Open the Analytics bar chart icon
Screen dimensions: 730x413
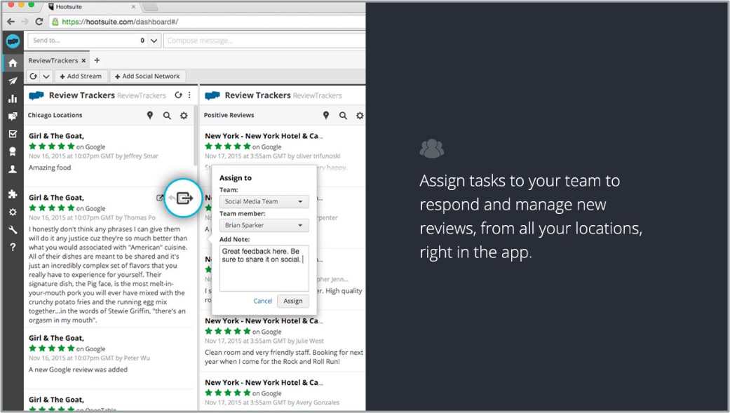(13, 99)
